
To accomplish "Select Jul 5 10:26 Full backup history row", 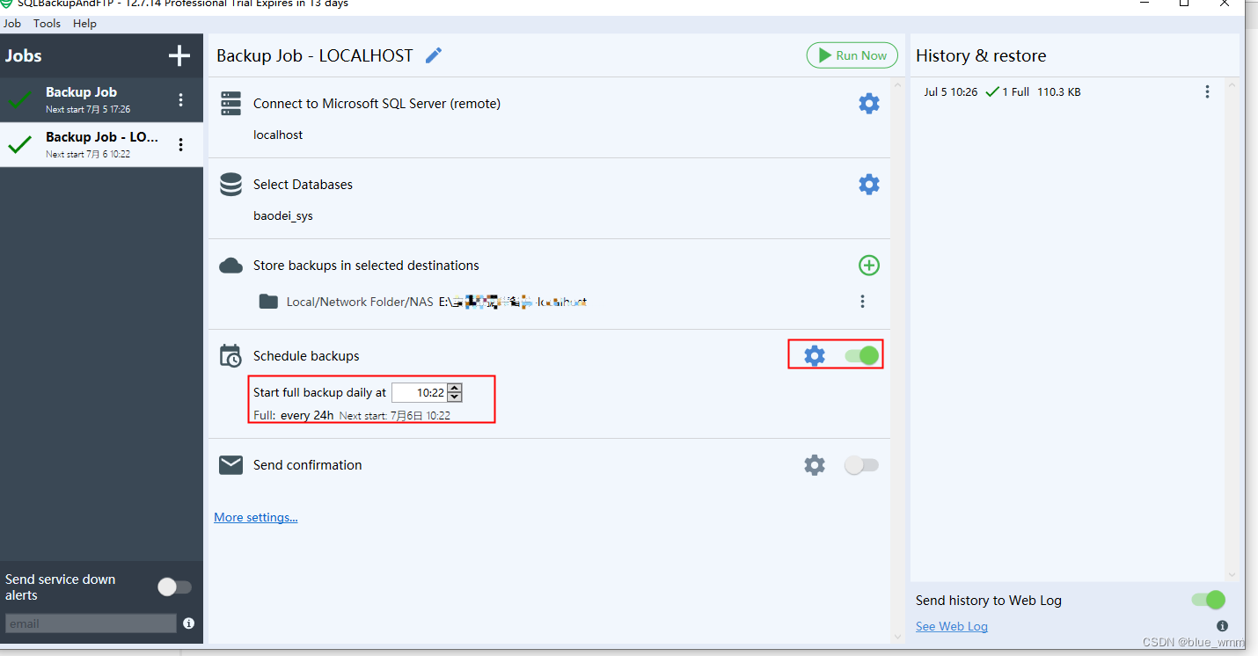I will point(1068,91).
